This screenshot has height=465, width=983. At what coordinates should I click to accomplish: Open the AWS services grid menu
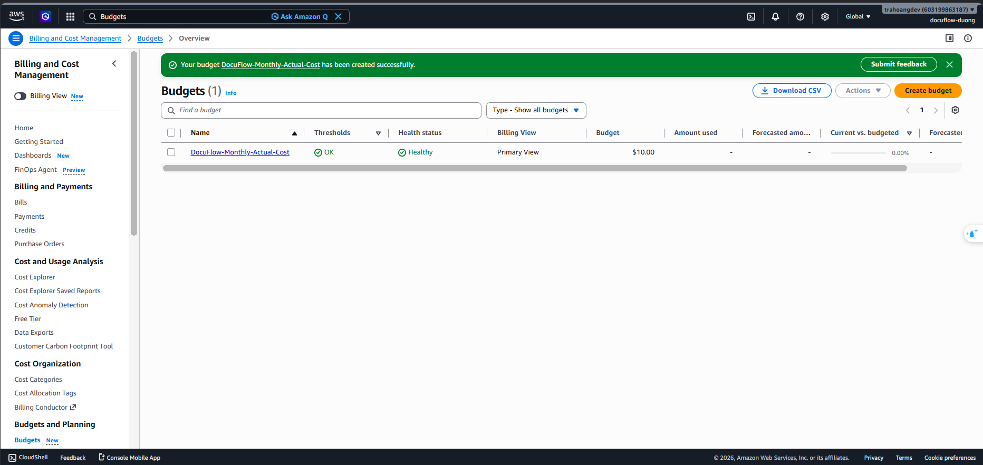tap(70, 16)
